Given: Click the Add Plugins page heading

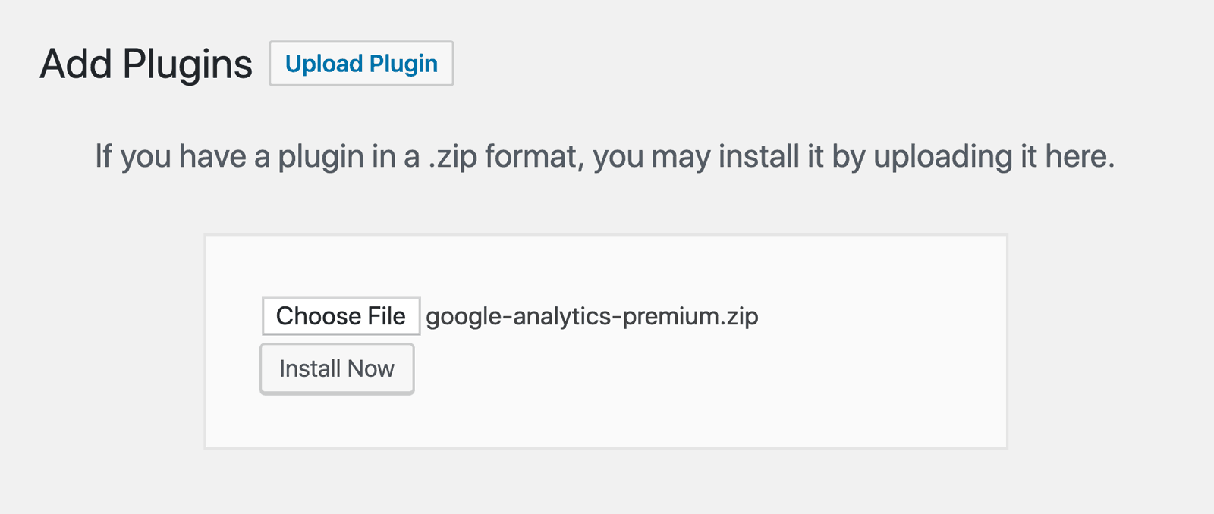Looking at the screenshot, I should (146, 64).
